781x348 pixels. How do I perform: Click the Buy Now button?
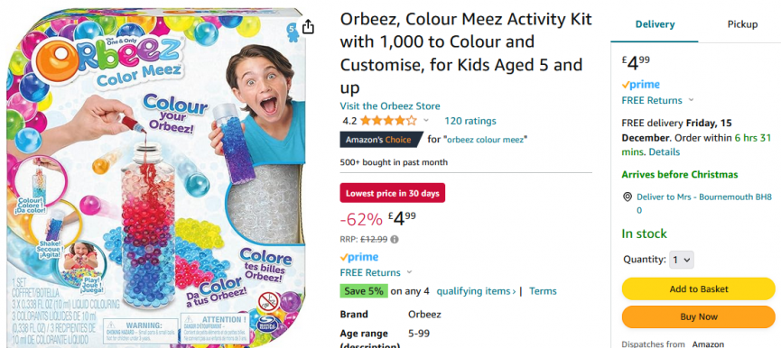coord(698,316)
